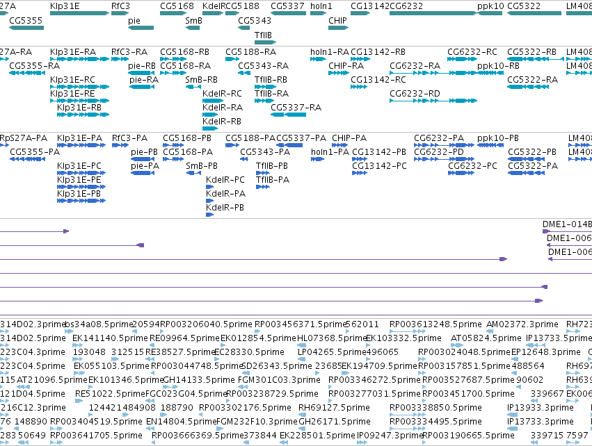Viewport: 592px width, 446px height.
Task: Select the CG5355 gene label
Action: coord(26,20)
